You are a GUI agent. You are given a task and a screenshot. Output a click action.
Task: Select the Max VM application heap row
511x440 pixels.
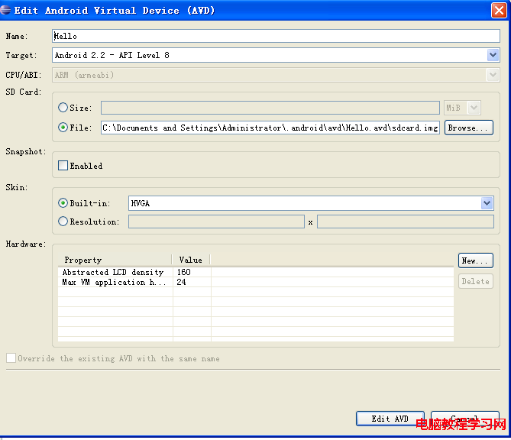[255, 282]
